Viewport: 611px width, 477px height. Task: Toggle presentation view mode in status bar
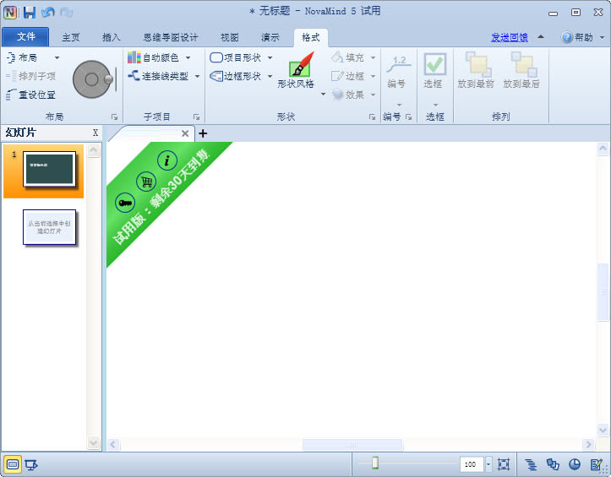click(x=31, y=464)
